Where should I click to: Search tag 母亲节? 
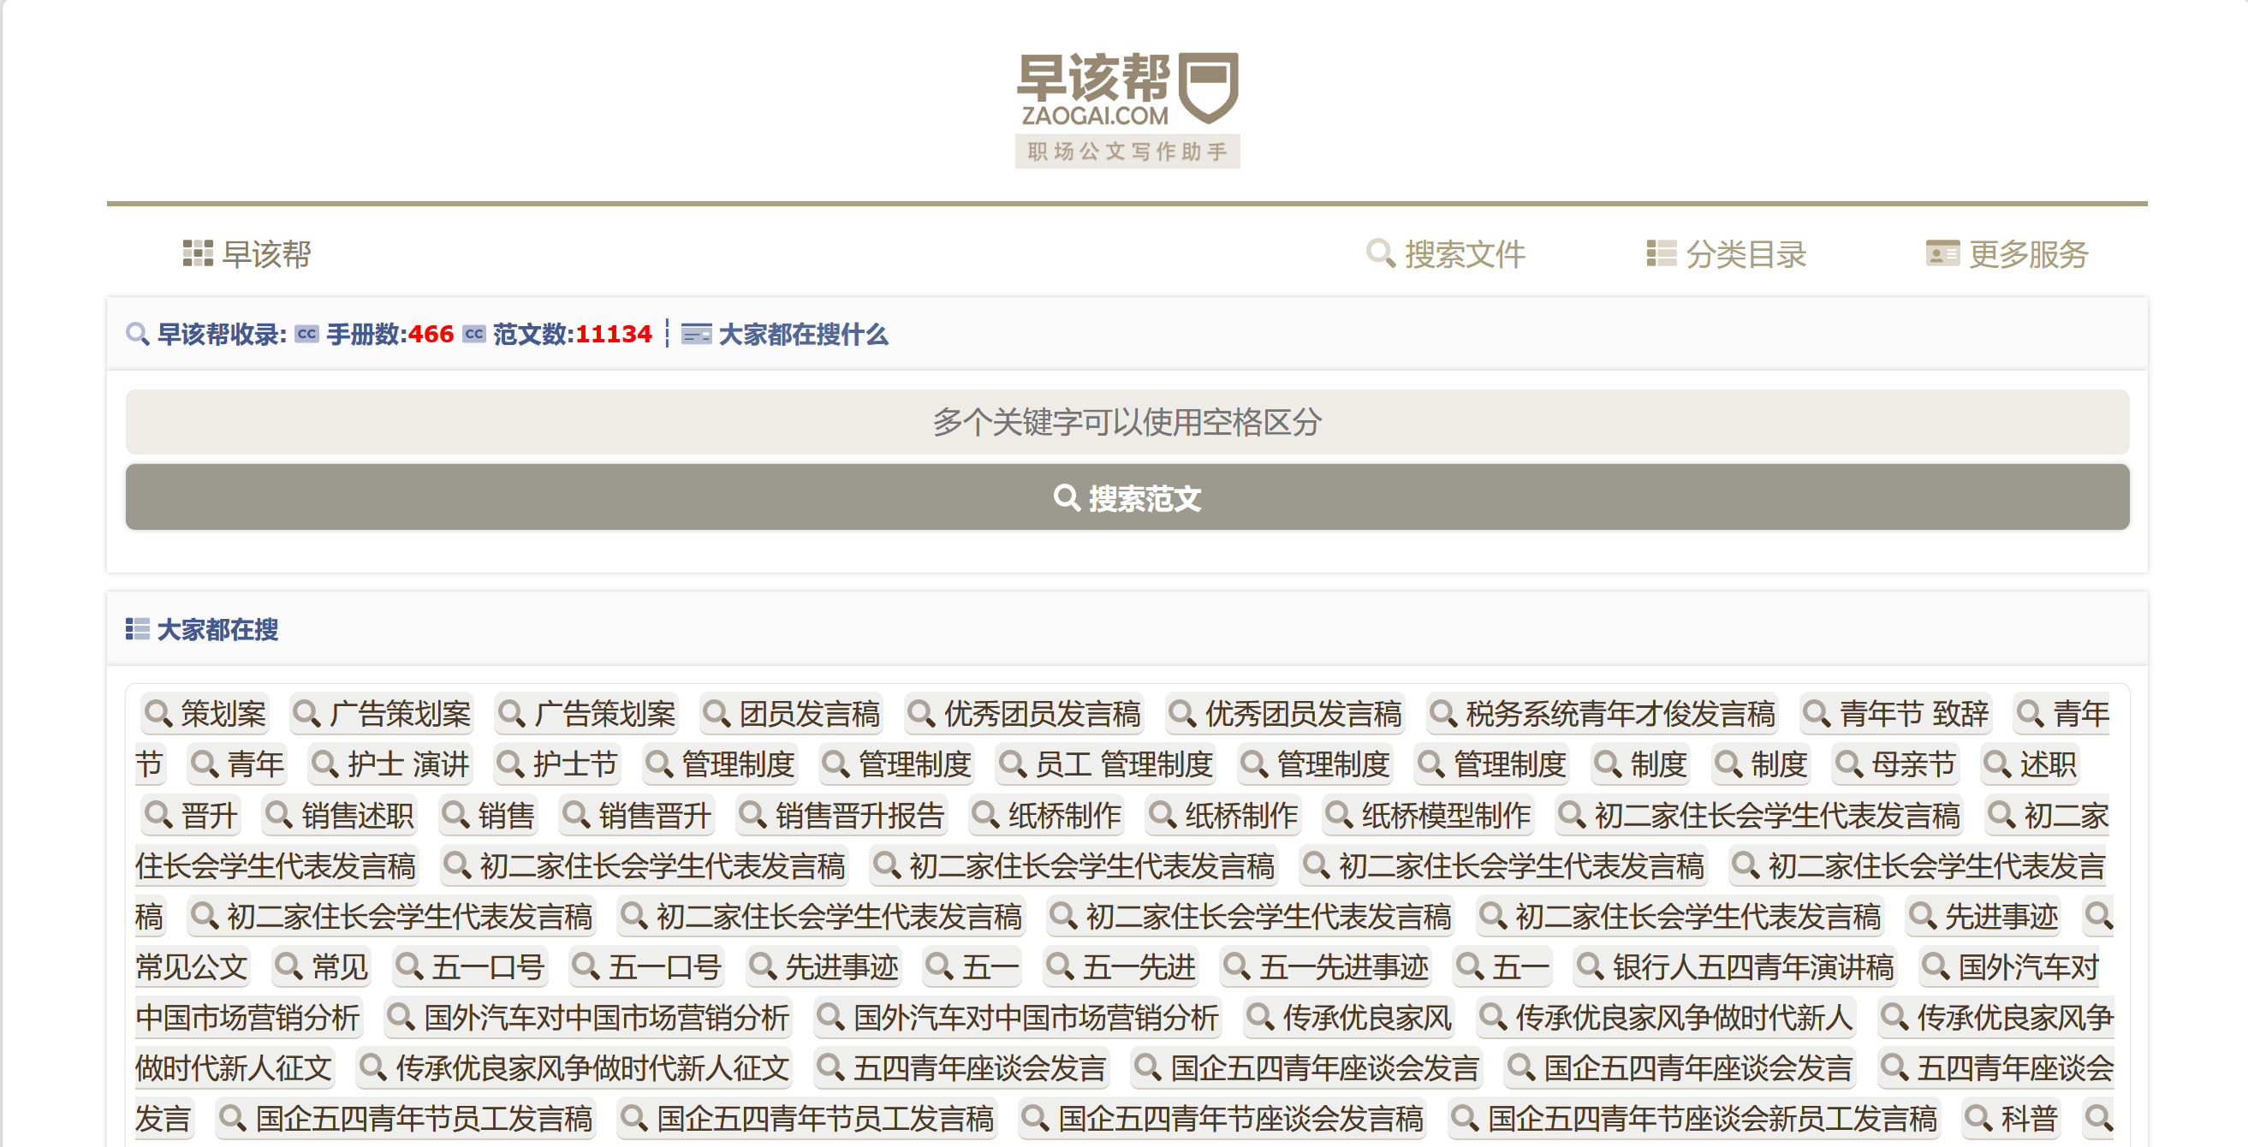pyautogui.click(x=1896, y=764)
